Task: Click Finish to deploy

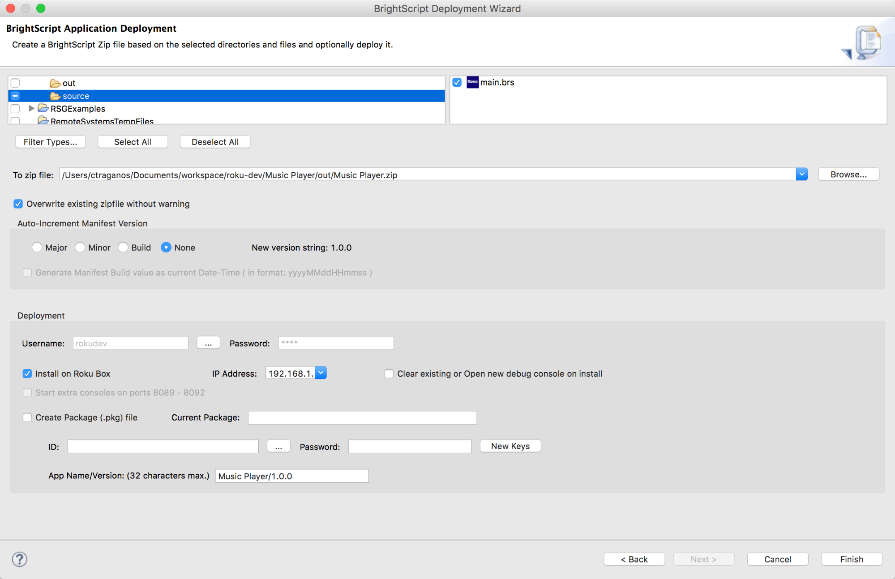Action: (851, 559)
